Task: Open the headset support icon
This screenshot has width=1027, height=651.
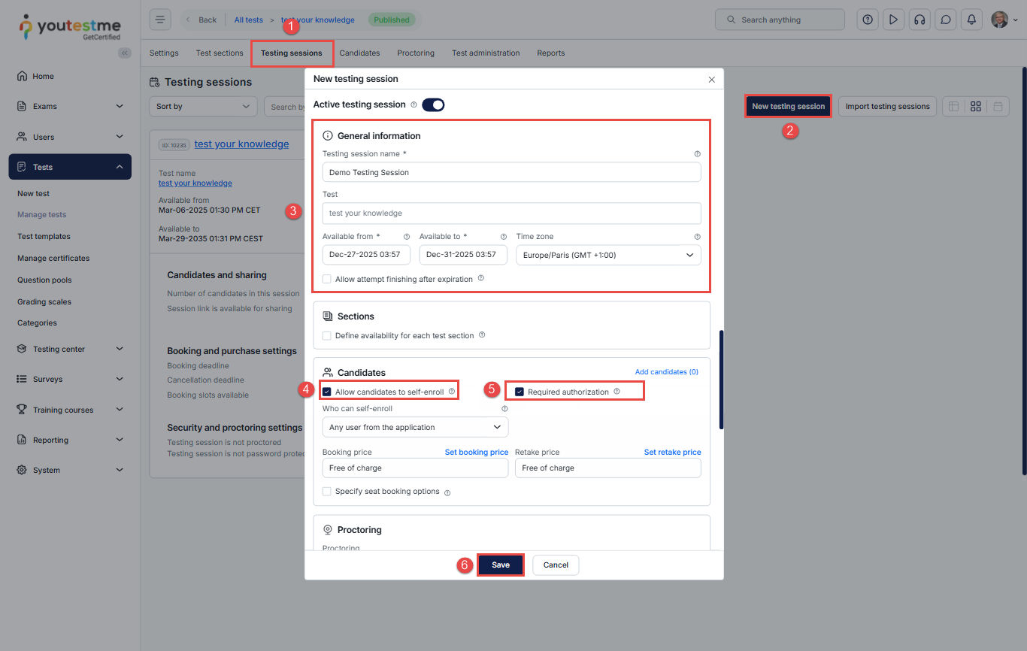Action: point(919,20)
